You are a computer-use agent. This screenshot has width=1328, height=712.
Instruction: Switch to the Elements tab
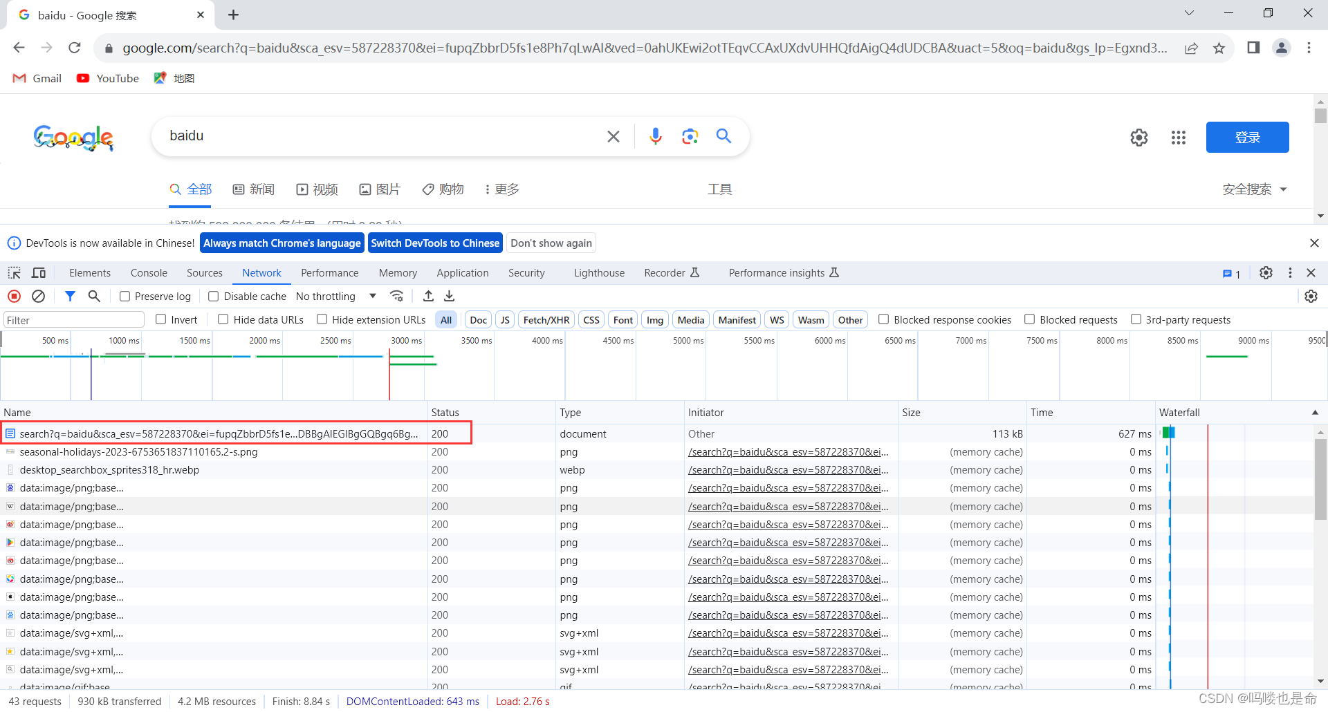[x=90, y=273]
